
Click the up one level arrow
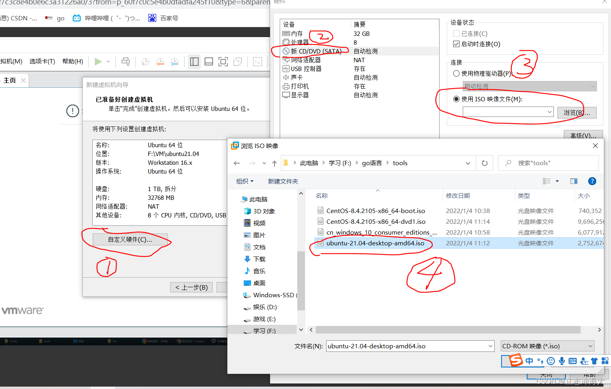[275, 163]
